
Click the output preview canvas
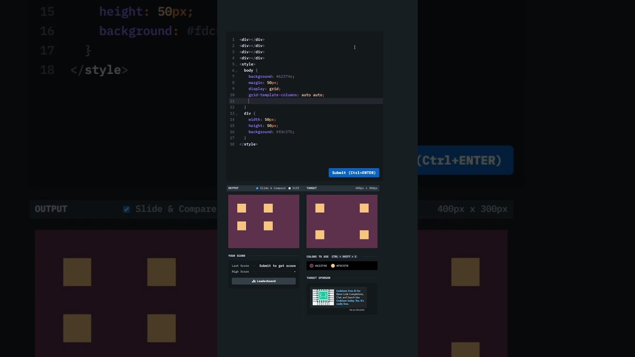263,221
